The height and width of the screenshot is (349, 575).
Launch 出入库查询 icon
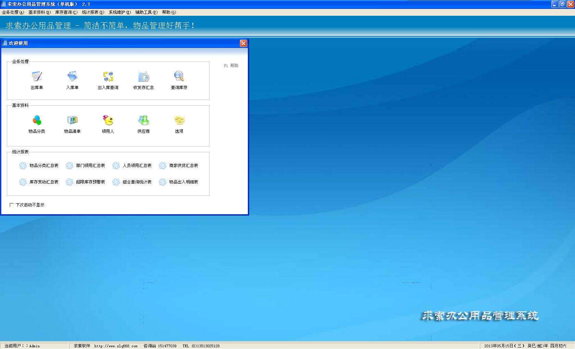[108, 76]
